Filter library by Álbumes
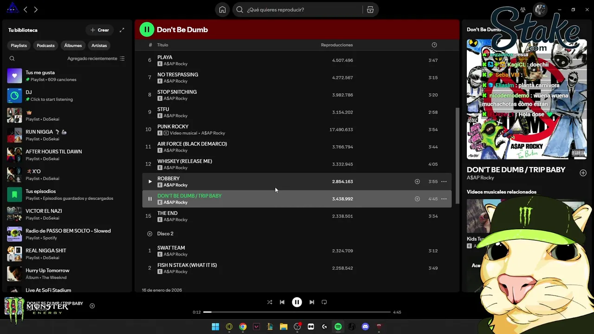The image size is (594, 334). tap(73, 45)
